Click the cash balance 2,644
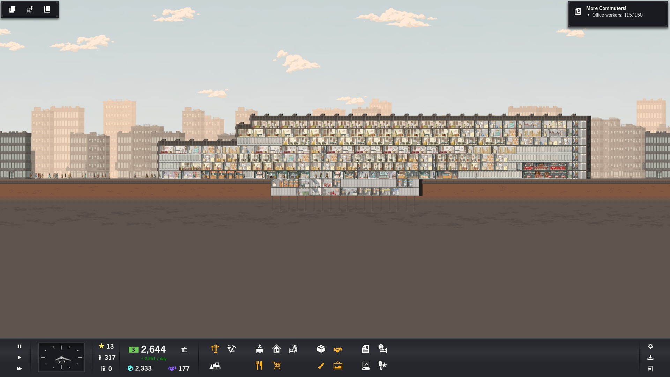The image size is (670, 377). [147, 349]
